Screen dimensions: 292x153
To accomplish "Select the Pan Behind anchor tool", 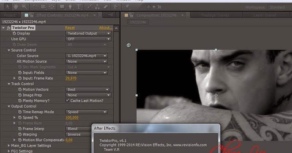I will 51,7.
